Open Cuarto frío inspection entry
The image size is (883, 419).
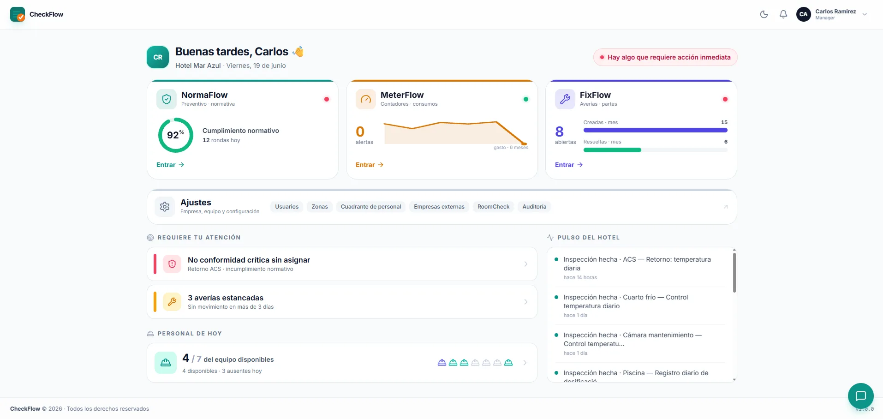pos(639,306)
